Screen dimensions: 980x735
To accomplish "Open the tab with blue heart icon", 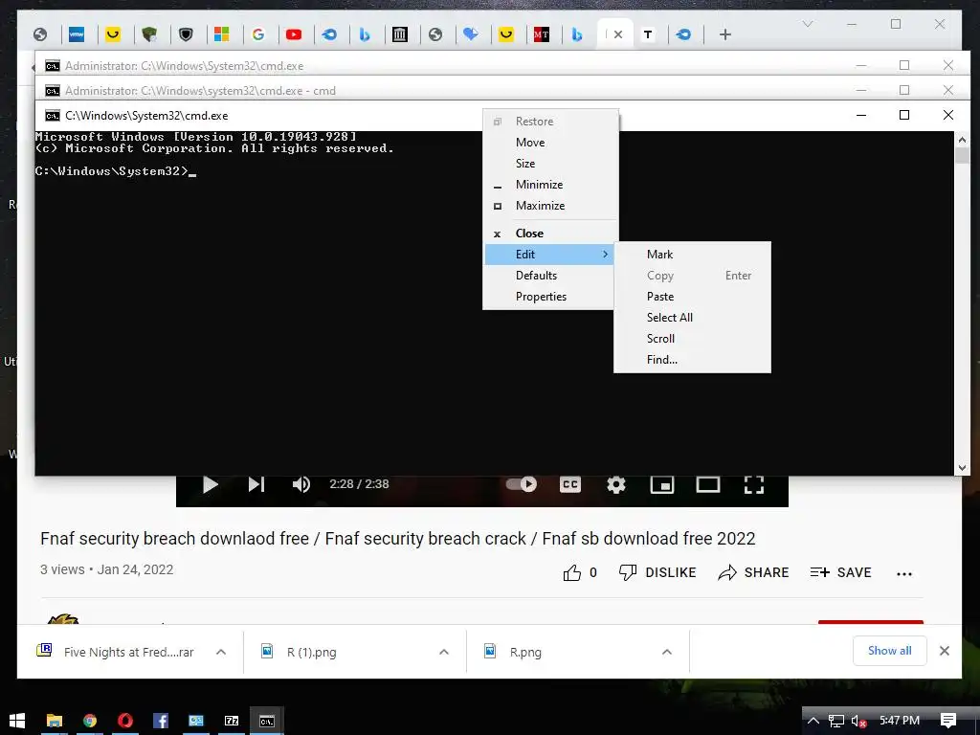I will tap(471, 34).
